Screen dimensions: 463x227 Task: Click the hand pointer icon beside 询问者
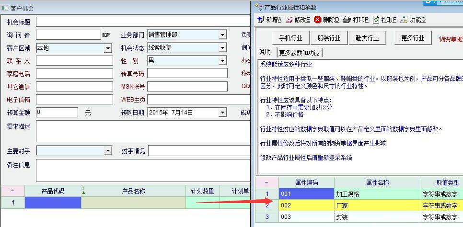click(106, 35)
